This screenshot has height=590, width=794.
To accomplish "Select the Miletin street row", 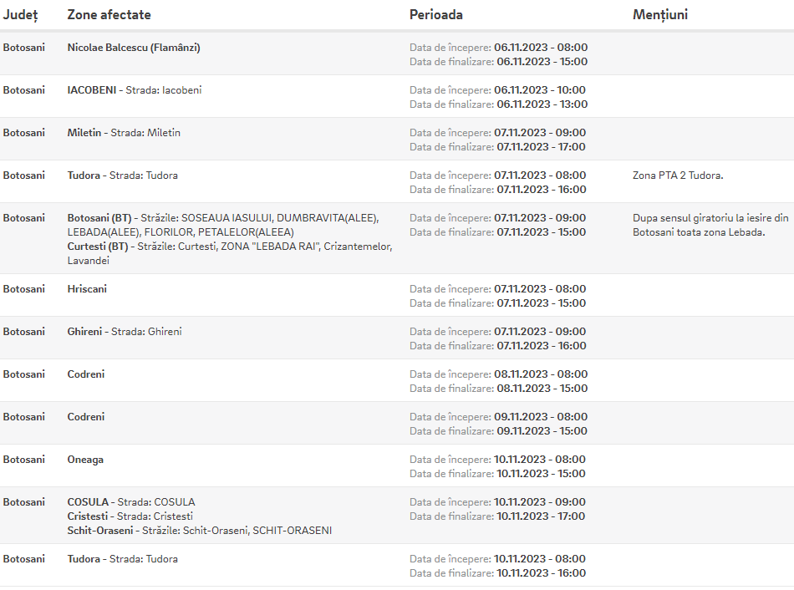I will pos(397,139).
